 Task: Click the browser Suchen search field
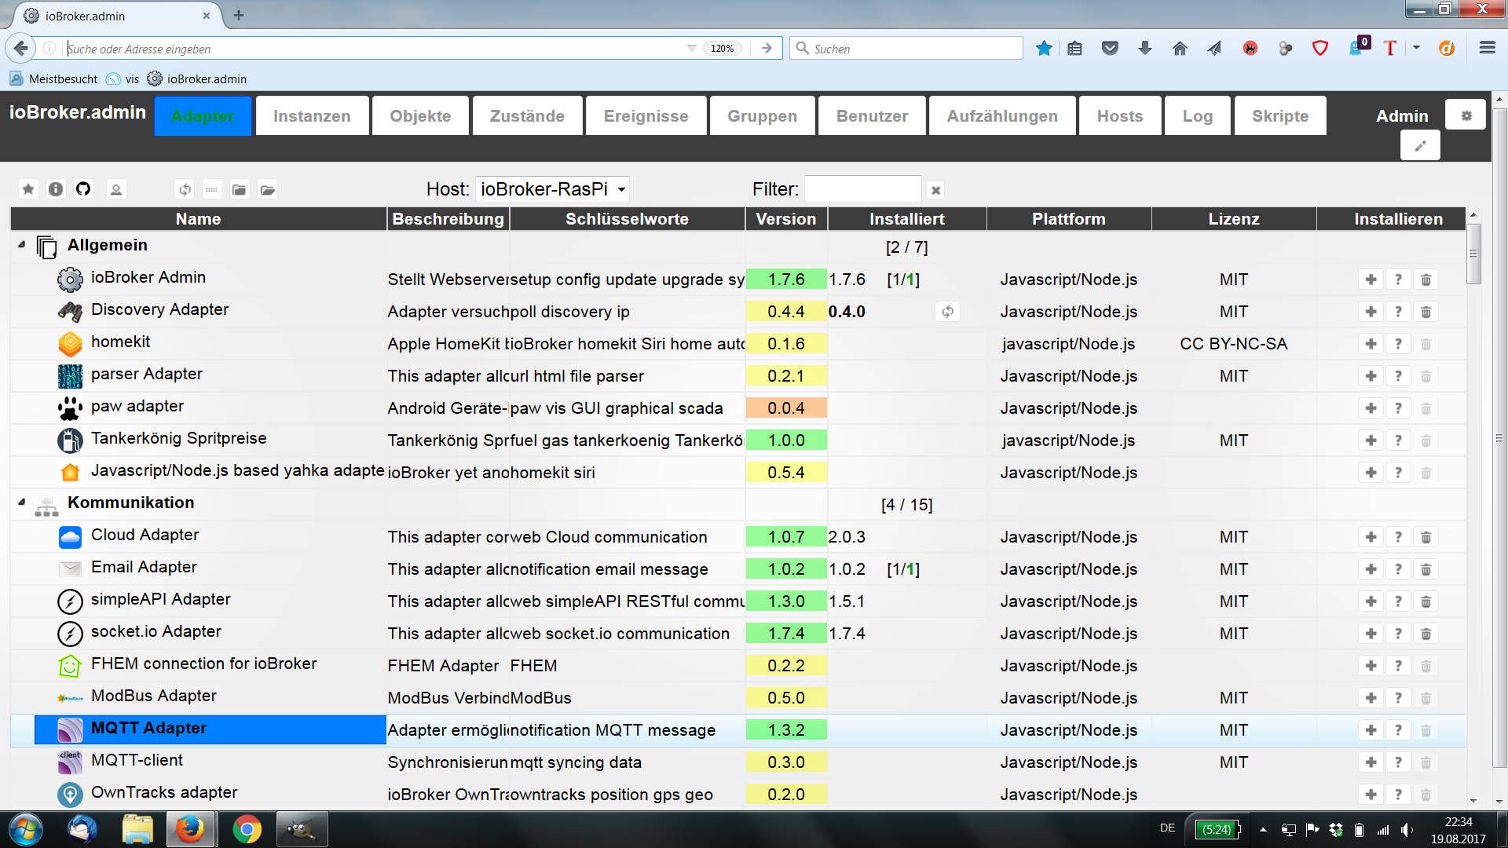(x=906, y=49)
